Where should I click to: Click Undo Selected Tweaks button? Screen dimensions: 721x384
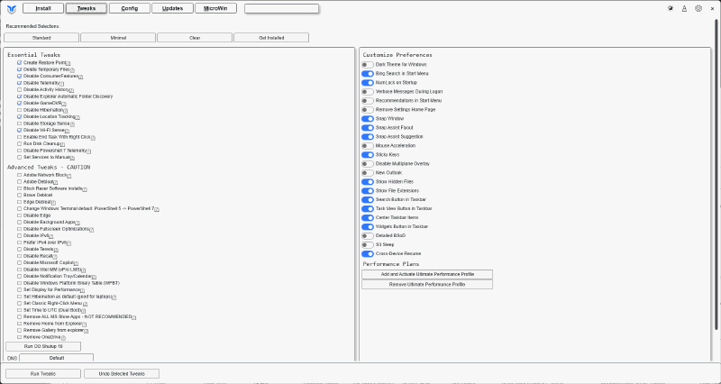coord(122,374)
